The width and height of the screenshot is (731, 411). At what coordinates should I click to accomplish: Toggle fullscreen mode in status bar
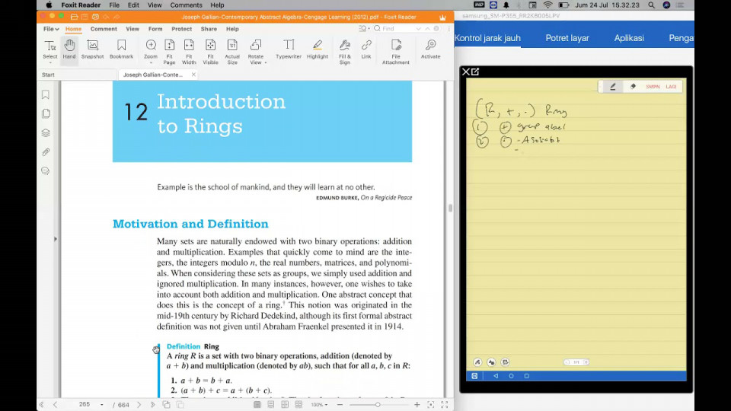[x=444, y=404]
